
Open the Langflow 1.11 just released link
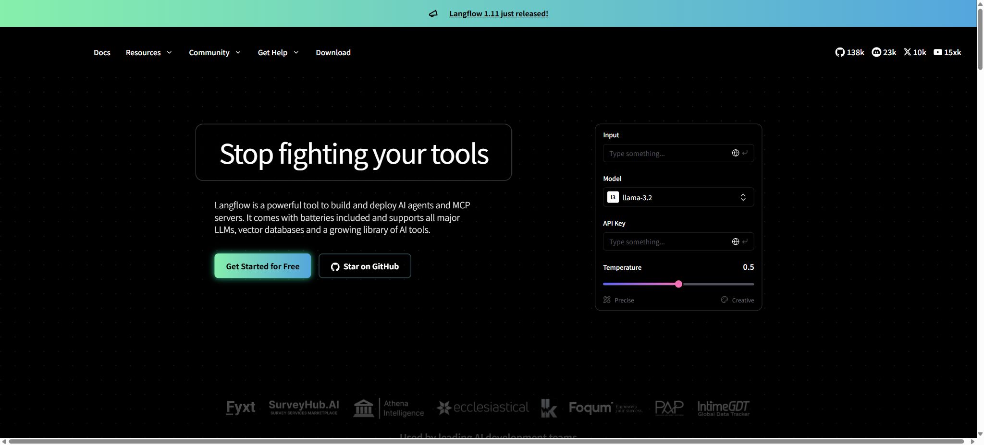click(x=499, y=13)
